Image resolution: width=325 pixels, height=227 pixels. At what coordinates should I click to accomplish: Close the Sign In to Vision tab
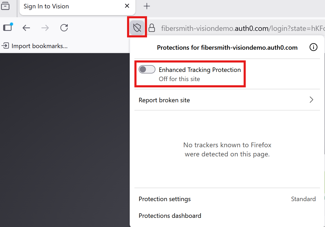(127, 6)
